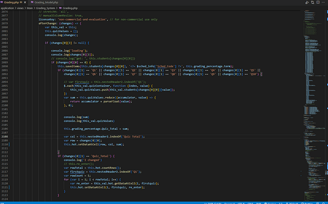The width and height of the screenshot is (328, 204).
Task: Click the underlined 'firstquiz' variable on line 2117
Action: 77,172
